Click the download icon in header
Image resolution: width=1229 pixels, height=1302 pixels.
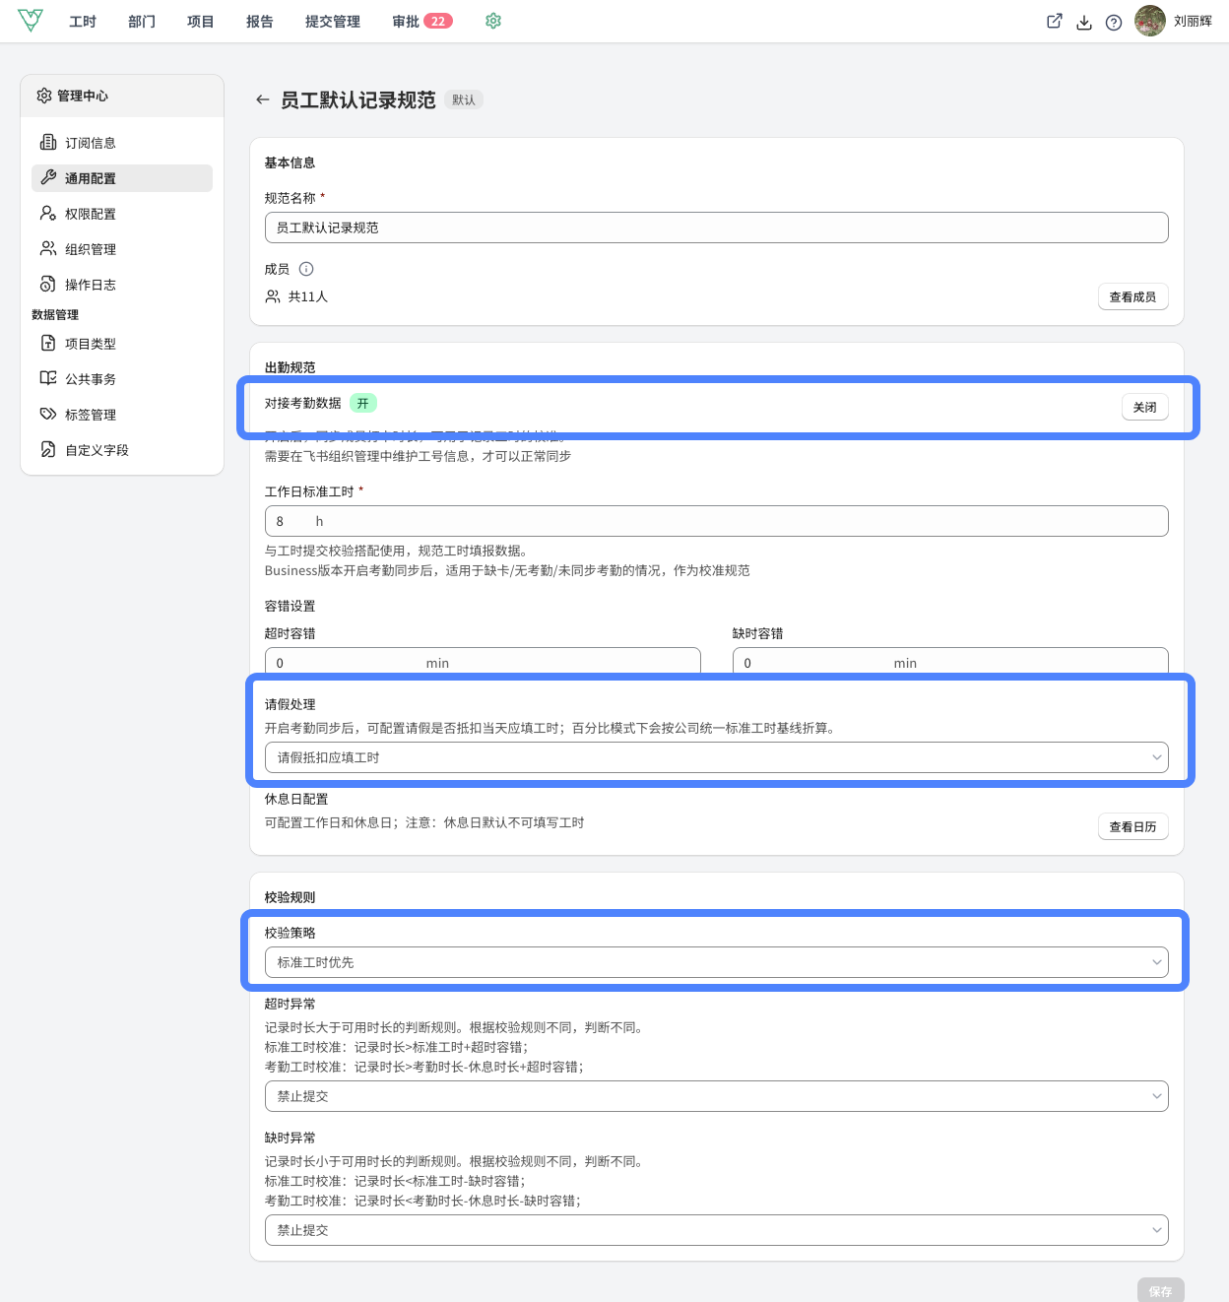[x=1084, y=22]
